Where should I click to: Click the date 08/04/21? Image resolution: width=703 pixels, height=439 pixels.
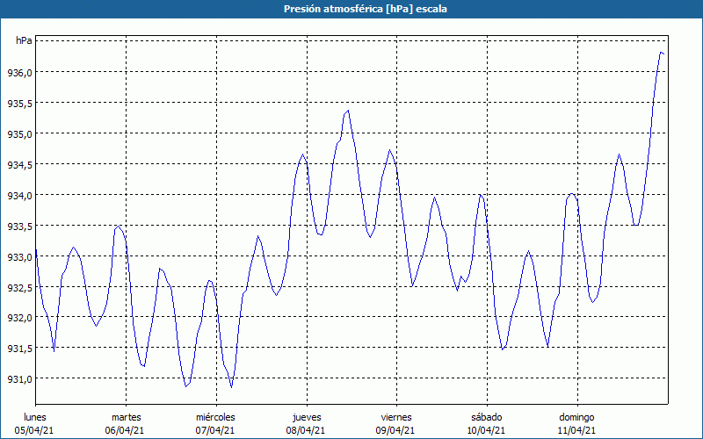pos(305,430)
